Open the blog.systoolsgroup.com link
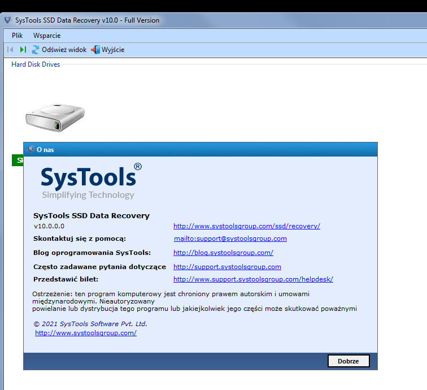427x390 pixels. tap(223, 253)
